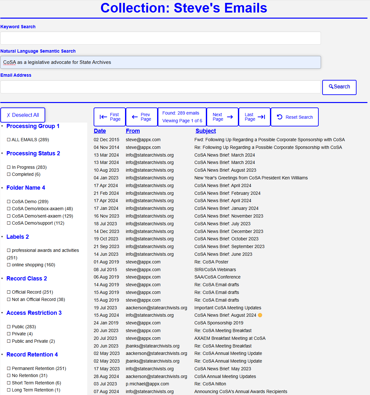Open the 'Important CoSA Meeting Updates' email
370x395 pixels.
[x=228, y=308]
